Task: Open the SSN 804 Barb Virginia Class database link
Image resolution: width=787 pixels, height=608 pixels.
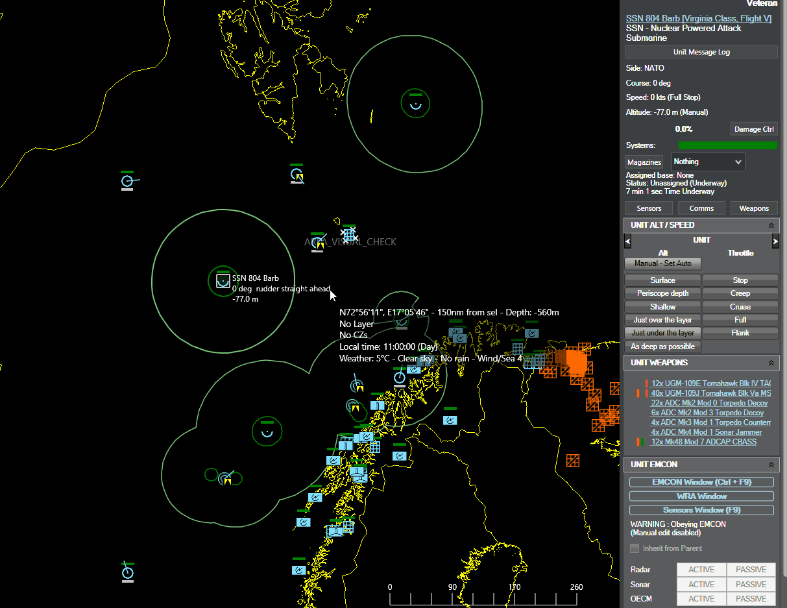Action: 699,18
